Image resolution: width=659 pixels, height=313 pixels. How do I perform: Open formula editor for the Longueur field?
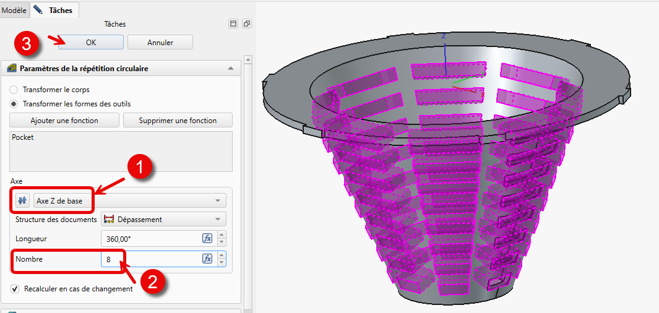pyautogui.click(x=207, y=239)
